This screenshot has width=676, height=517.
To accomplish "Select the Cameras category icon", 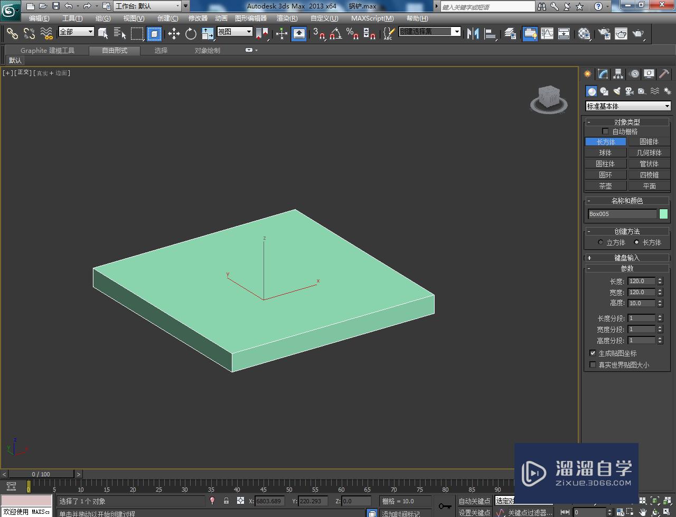I will click(x=629, y=91).
